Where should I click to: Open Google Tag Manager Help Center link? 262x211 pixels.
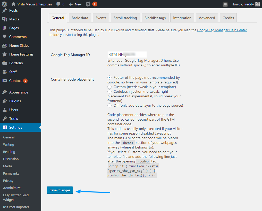[222, 30]
